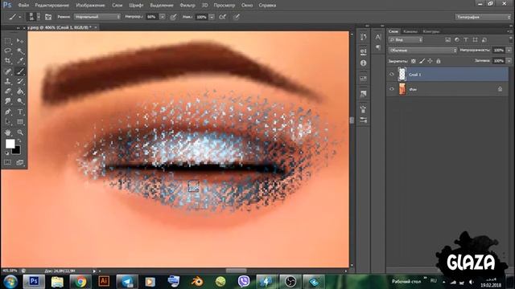Open the brush opacity slider dropdown
This screenshot has height=289, width=515.
163,17
